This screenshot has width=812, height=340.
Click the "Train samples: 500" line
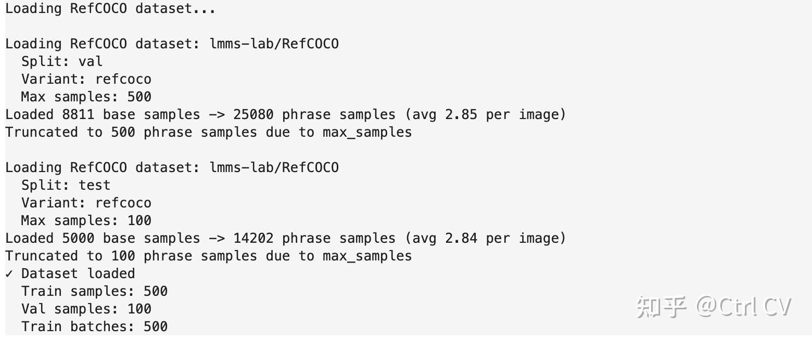[94, 291]
